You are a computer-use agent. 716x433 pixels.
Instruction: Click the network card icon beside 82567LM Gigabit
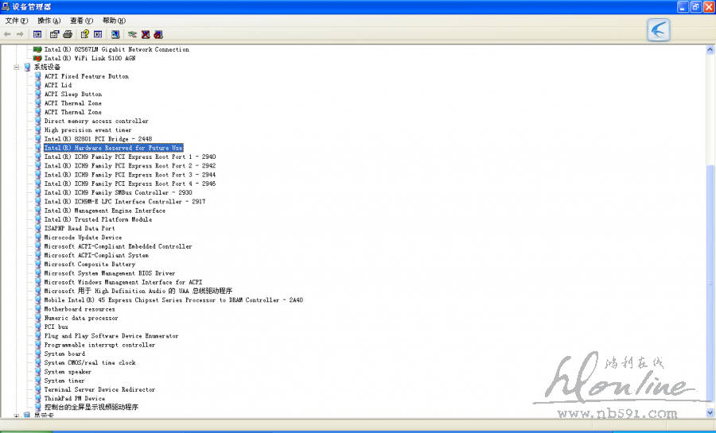[37, 49]
